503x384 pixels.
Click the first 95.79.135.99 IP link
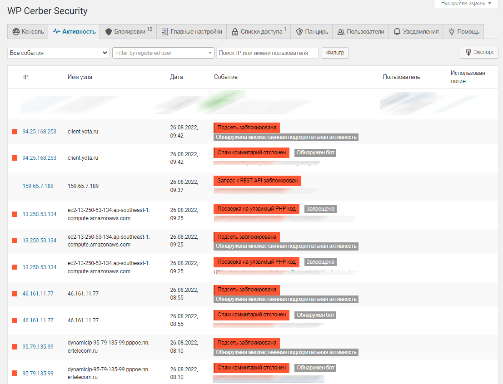coord(38,347)
